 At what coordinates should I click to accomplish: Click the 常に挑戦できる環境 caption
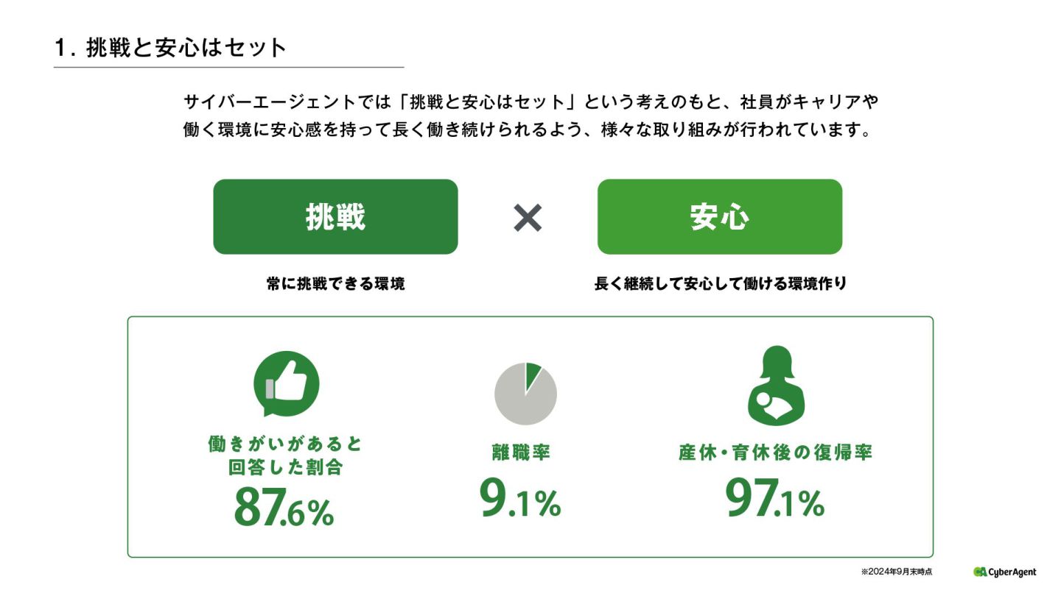pyautogui.click(x=335, y=284)
